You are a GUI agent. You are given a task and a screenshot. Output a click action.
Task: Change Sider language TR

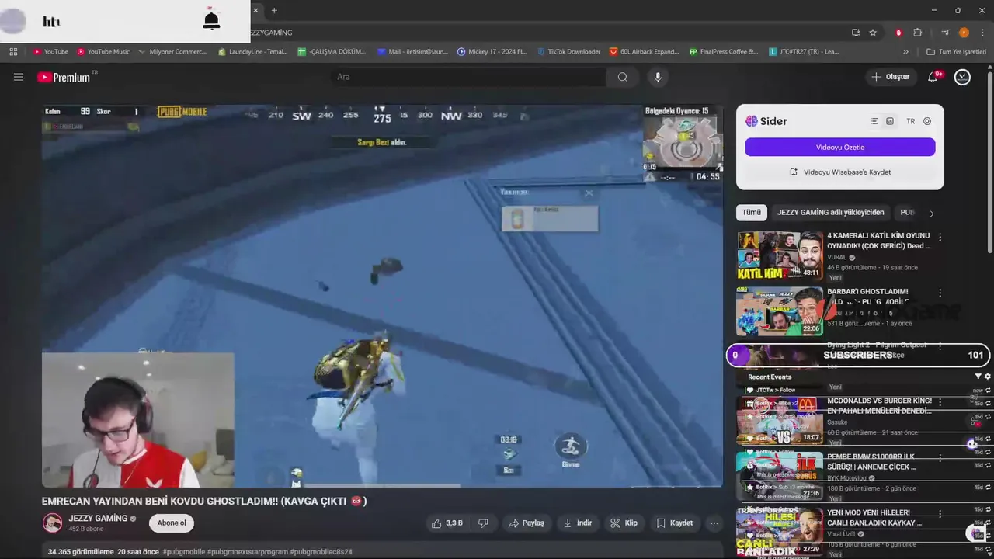911,121
